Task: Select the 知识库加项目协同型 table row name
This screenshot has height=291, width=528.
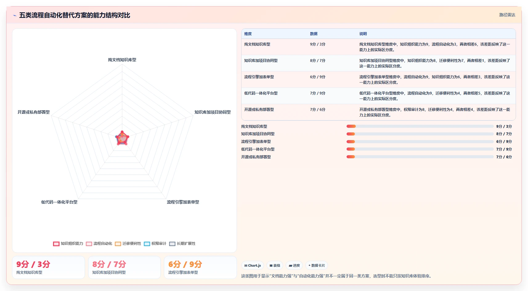Action: pyautogui.click(x=261, y=61)
